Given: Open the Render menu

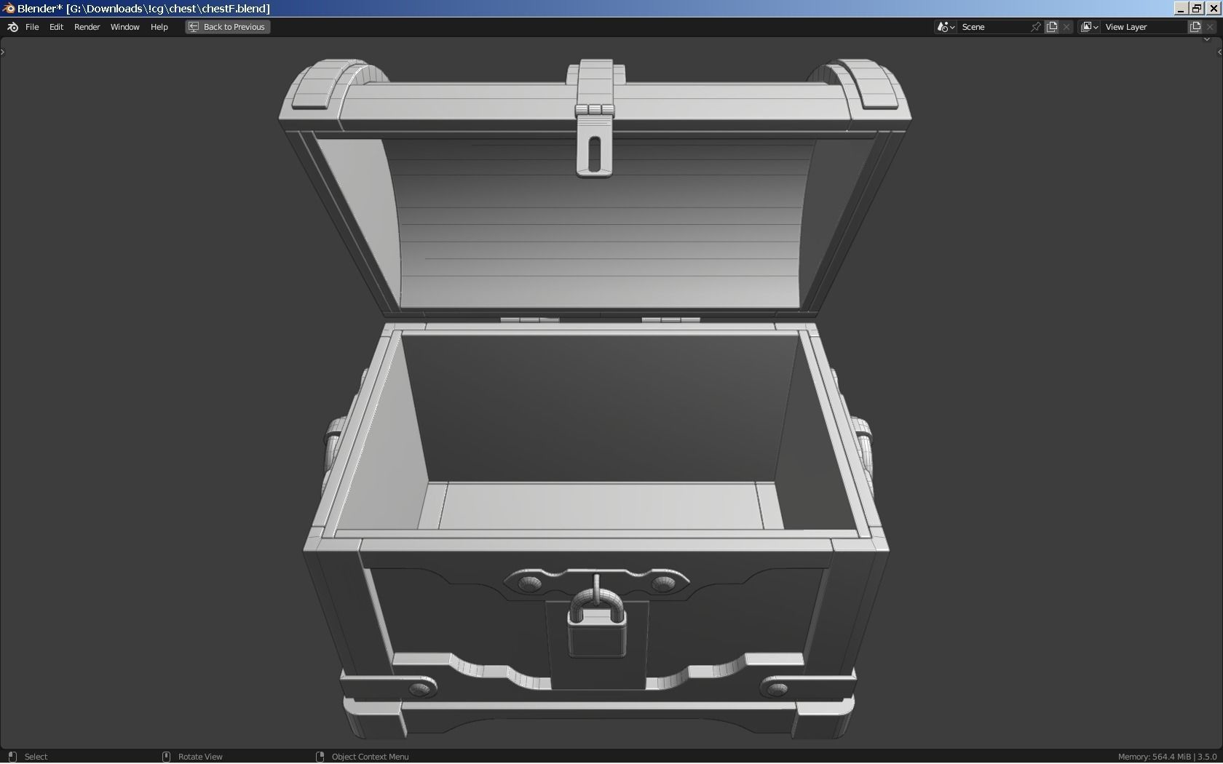Looking at the screenshot, I should 87,27.
